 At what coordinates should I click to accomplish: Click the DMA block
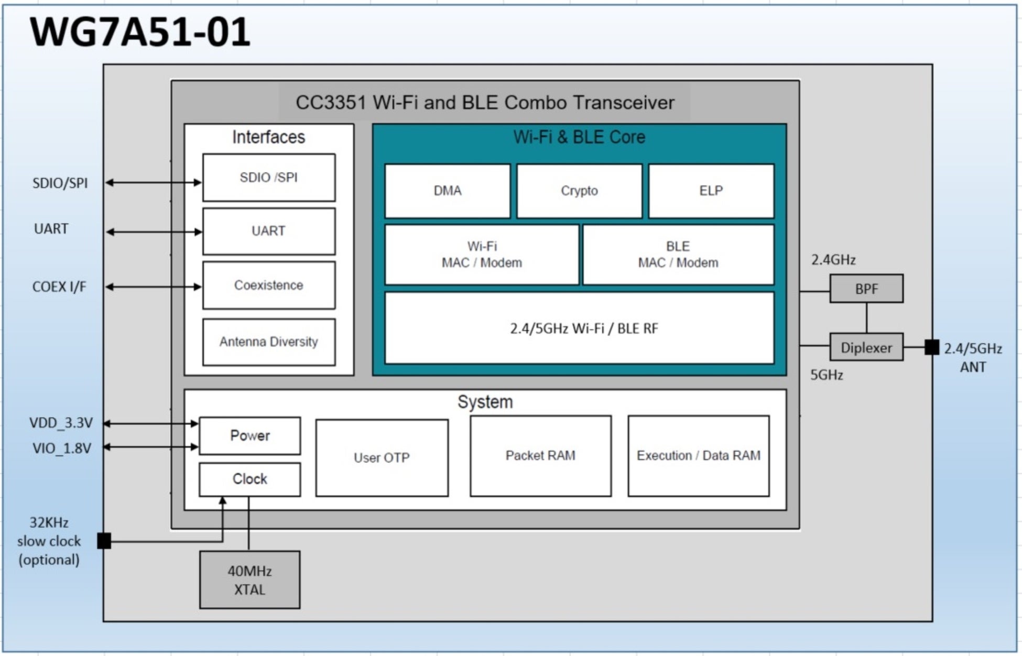point(447,191)
